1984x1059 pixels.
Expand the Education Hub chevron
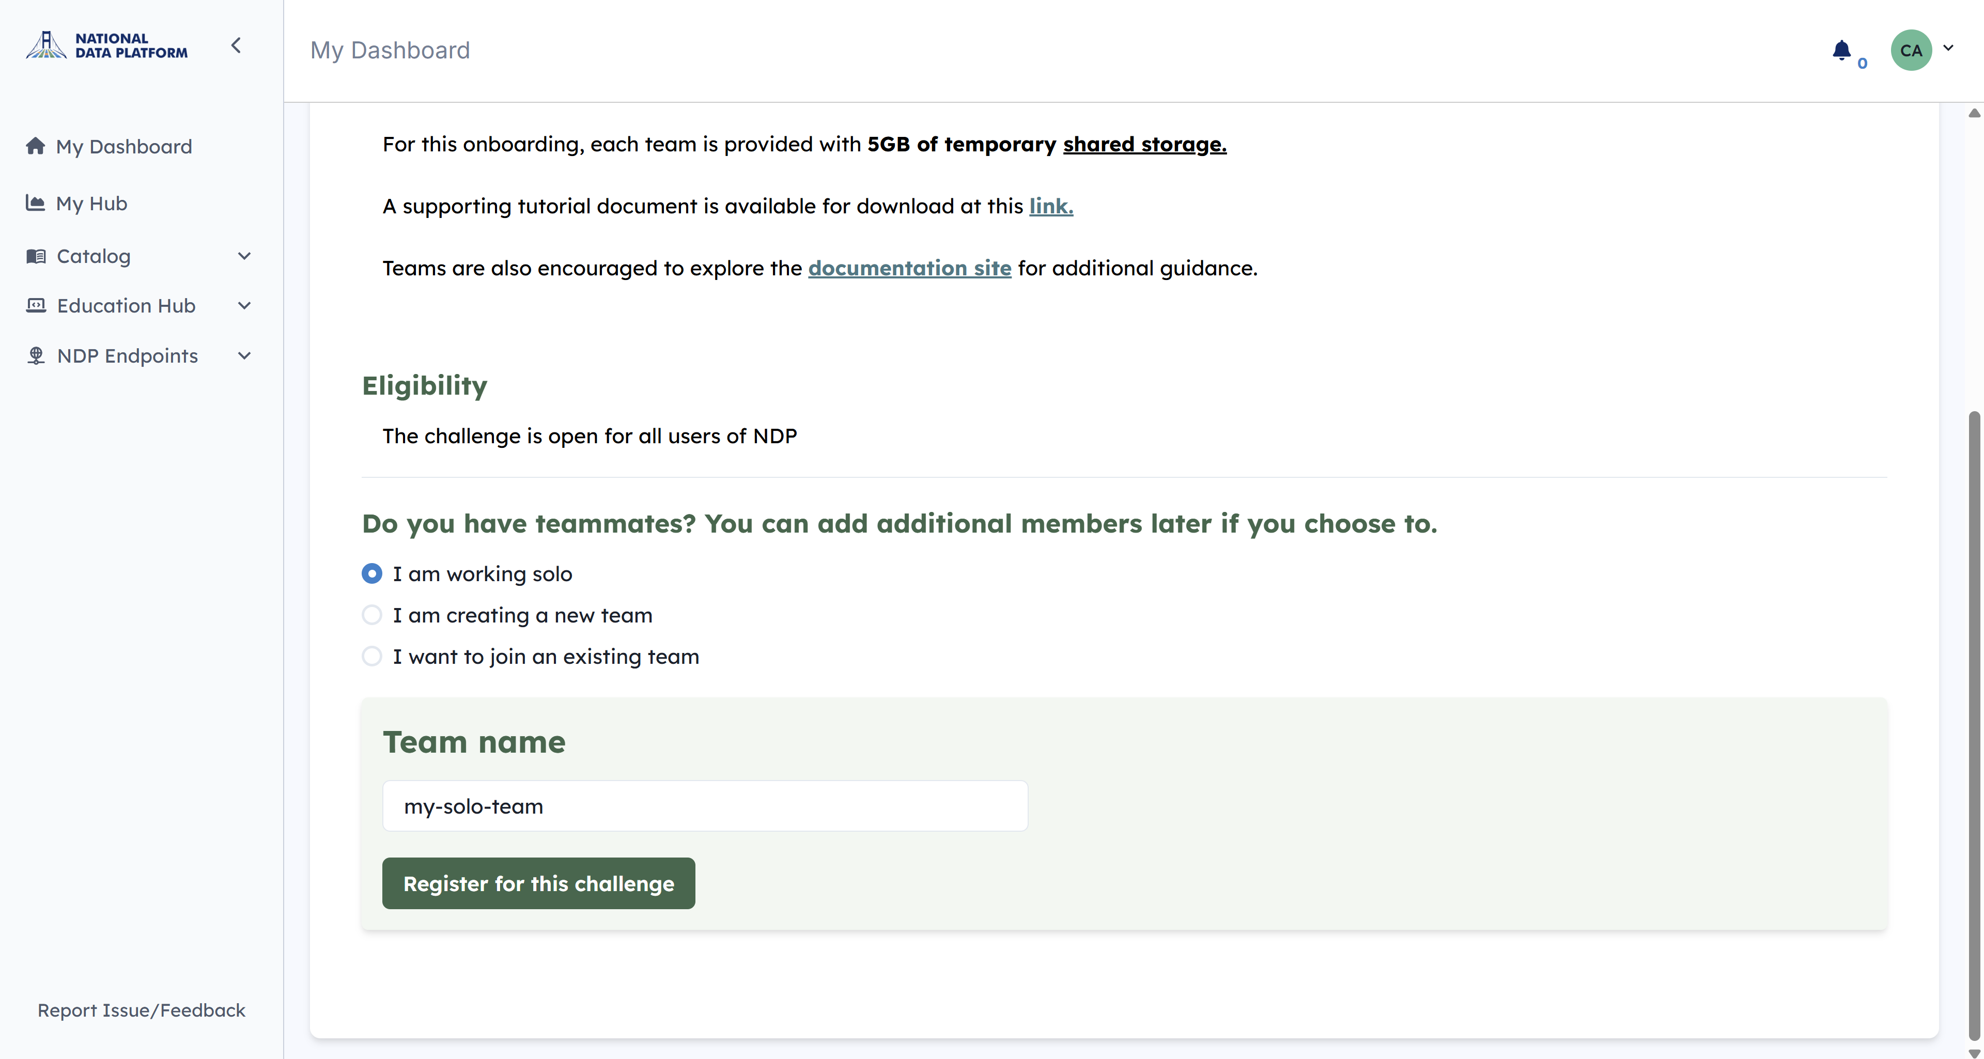244,306
